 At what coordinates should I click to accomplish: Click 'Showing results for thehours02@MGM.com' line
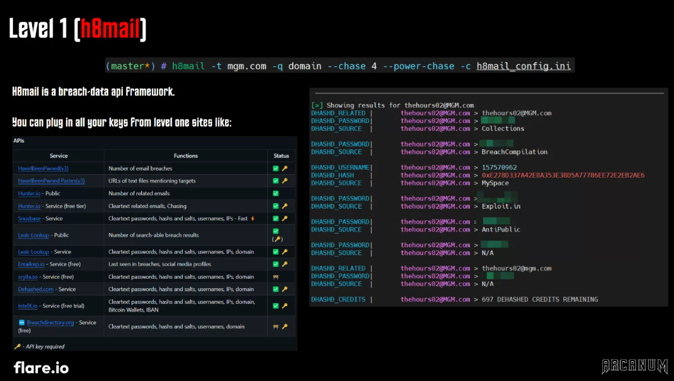pos(393,105)
